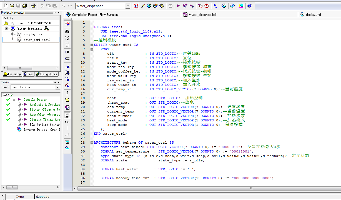Screen dimensions: 341x200
Task: Click the Print icon in toolbar
Action: click(x=33, y=6)
